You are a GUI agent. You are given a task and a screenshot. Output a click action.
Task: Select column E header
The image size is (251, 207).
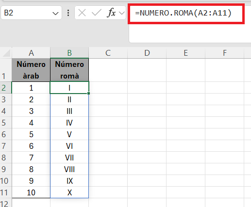pos(185,53)
